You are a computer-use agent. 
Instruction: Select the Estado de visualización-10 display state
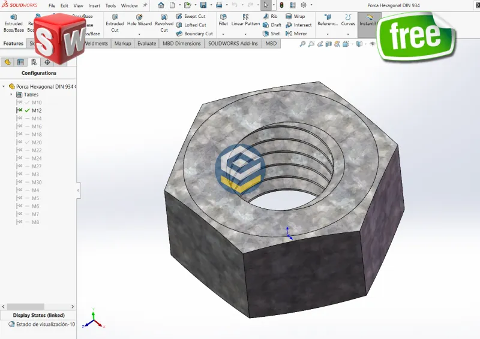tap(42, 324)
